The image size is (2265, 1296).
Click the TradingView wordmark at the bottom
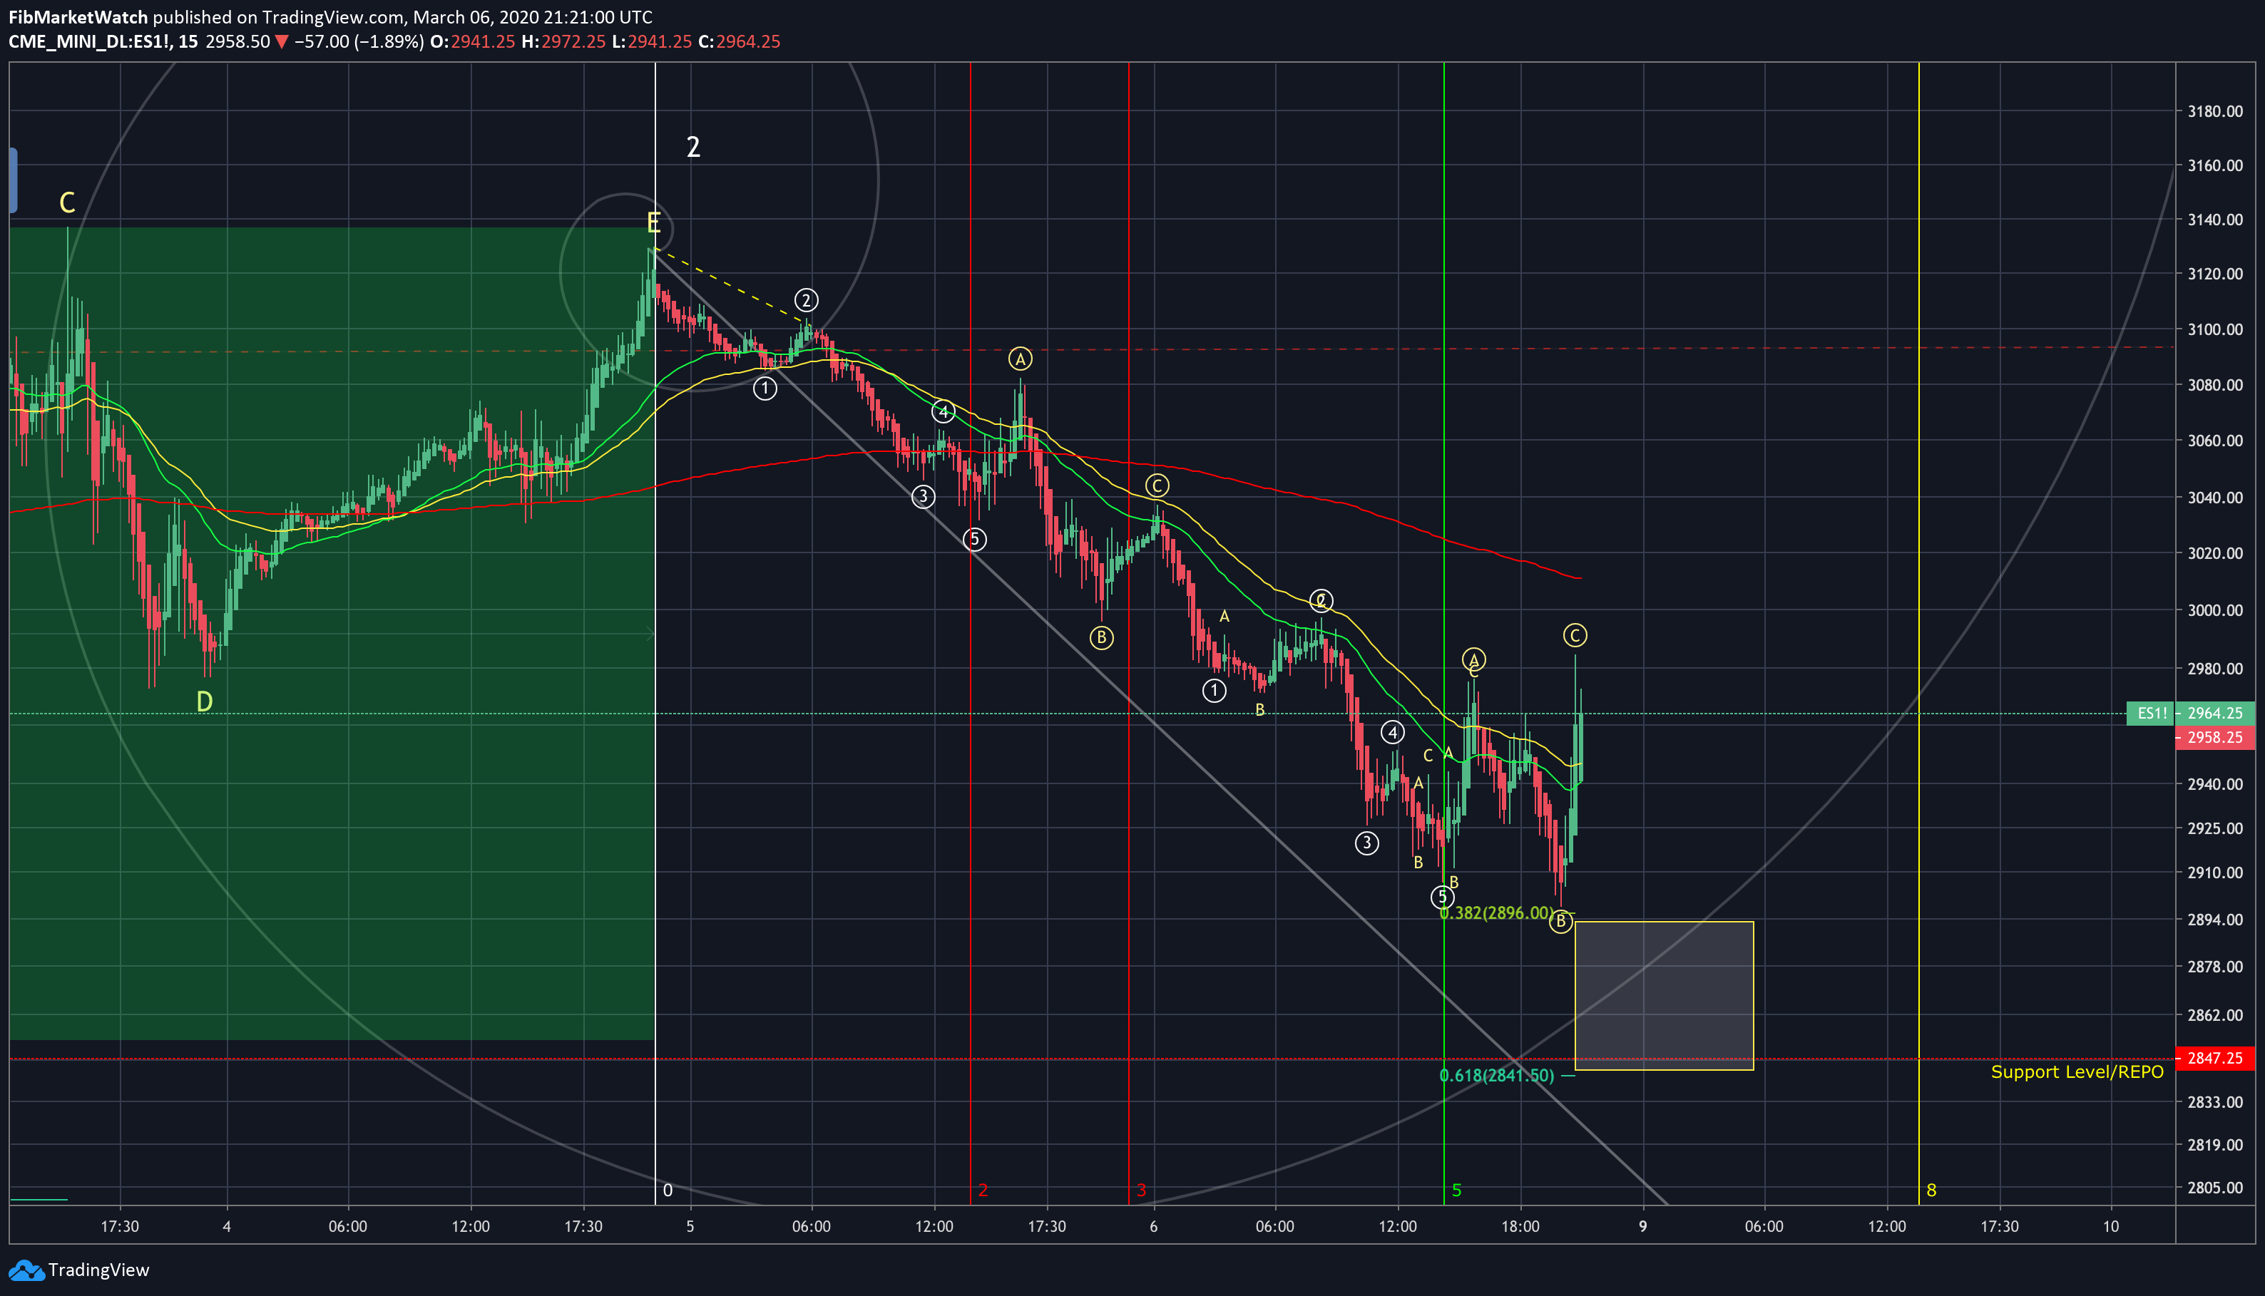(99, 1270)
